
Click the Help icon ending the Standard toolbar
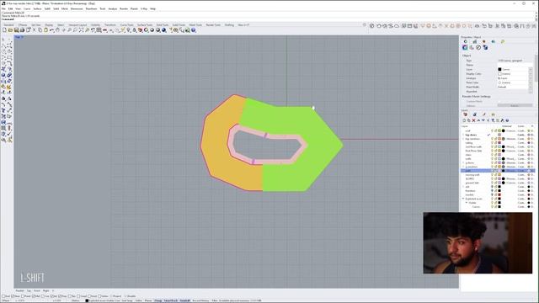(194, 30)
